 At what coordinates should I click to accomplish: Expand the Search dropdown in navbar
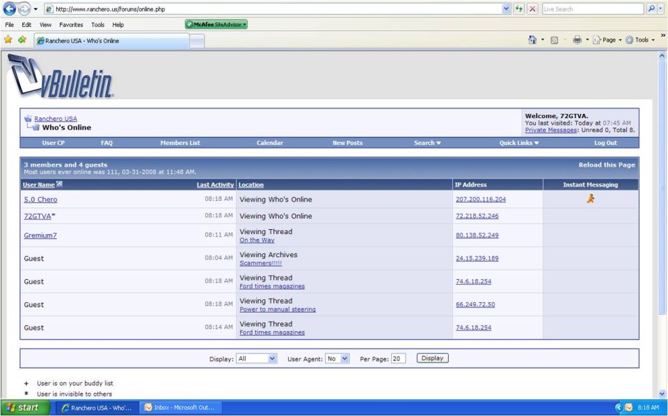[427, 143]
